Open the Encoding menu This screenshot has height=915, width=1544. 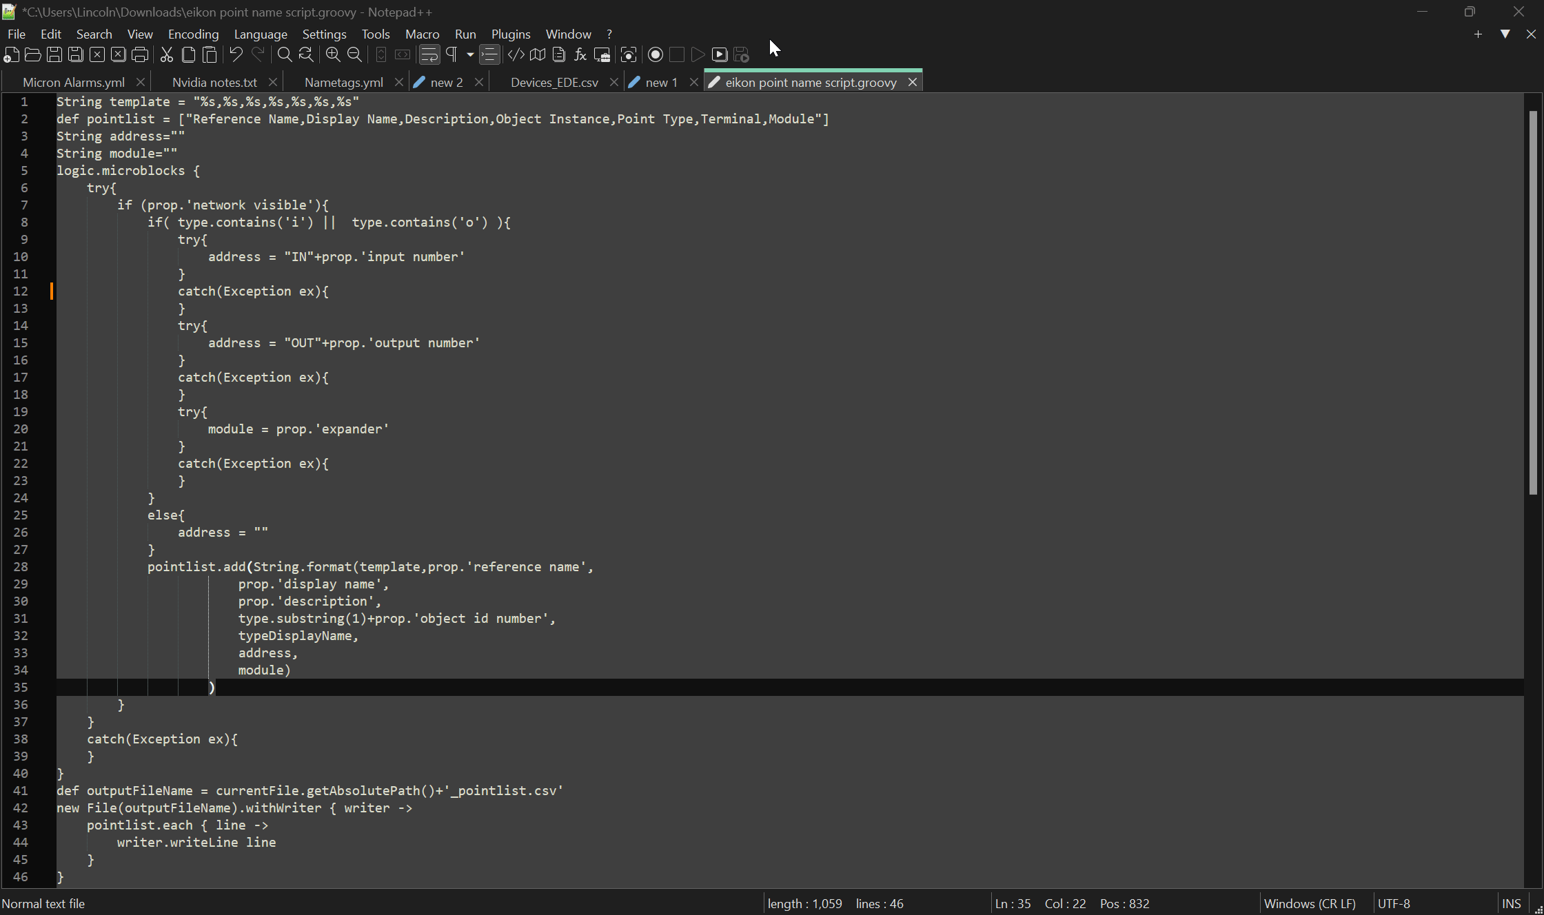[194, 34]
